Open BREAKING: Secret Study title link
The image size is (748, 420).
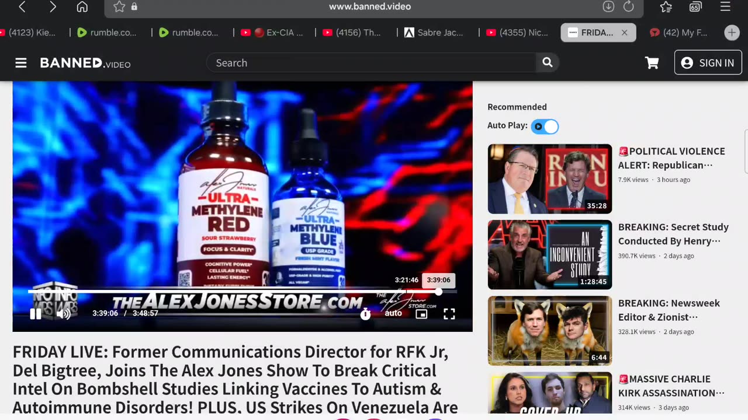click(x=673, y=234)
